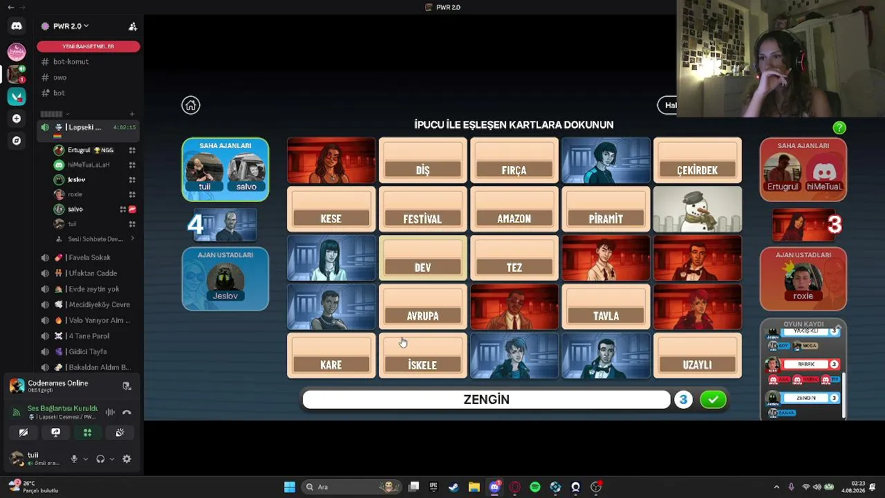Screen dimensions: 885x498
Task: Disconnect from the voice channel
Action: coord(127,412)
